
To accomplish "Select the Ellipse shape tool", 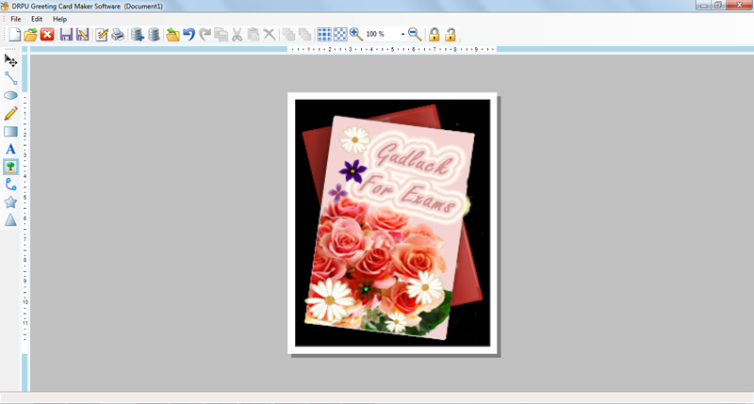I will (x=10, y=96).
